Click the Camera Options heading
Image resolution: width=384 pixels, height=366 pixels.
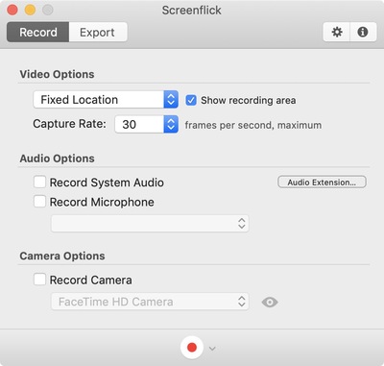pyautogui.click(x=62, y=256)
